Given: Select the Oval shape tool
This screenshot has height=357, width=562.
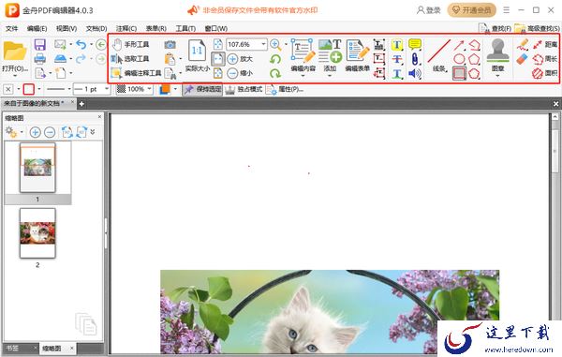Looking at the screenshot, I should pos(459,59).
